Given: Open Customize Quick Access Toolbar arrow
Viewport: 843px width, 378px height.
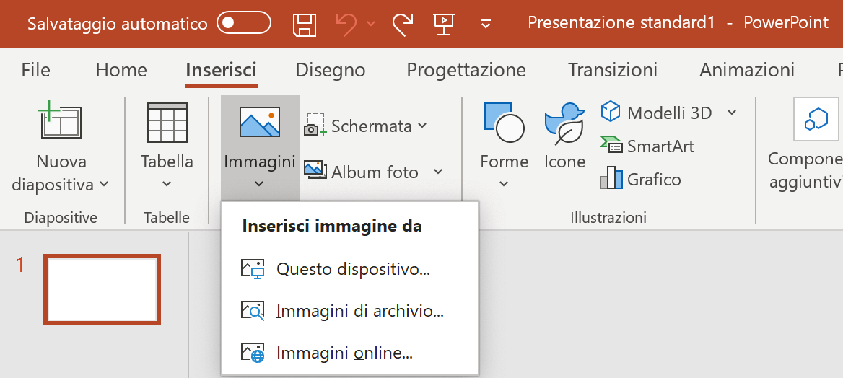Looking at the screenshot, I should pos(486,24).
